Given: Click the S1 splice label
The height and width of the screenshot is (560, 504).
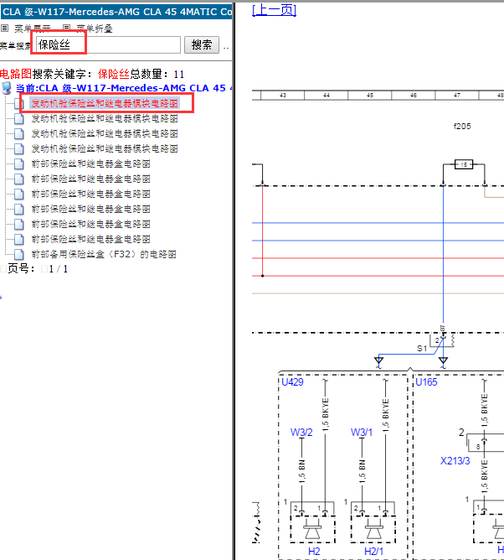Looking at the screenshot, I should coord(422,348).
